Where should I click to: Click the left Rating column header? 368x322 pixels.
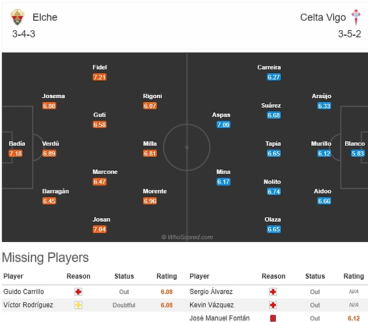166,276
